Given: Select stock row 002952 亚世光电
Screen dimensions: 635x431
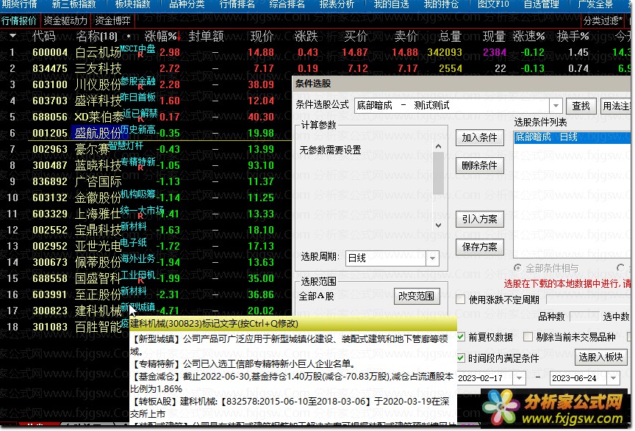Looking at the screenshot, I should point(146,246).
